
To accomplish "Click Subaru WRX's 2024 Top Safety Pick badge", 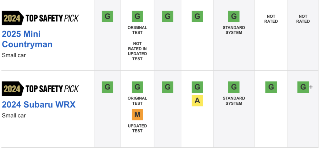I will coord(40,89).
